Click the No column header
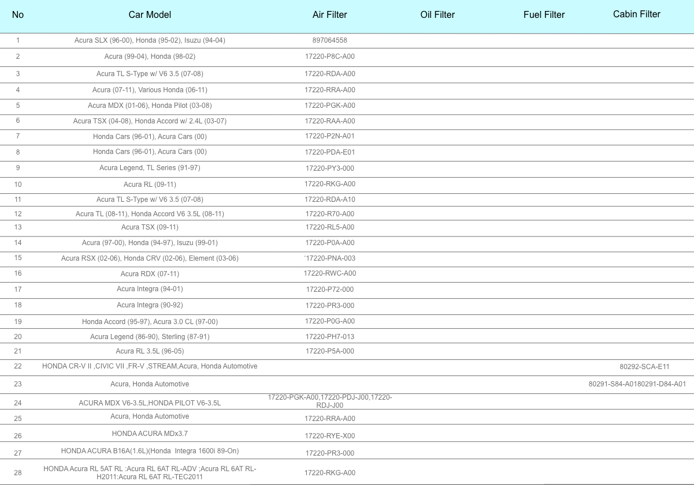 [18, 15]
